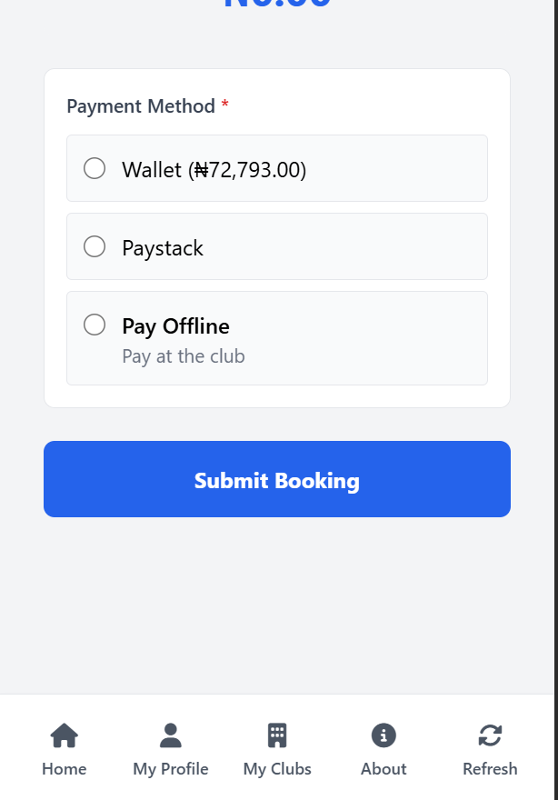The width and height of the screenshot is (558, 800).
Task: Trigger Refresh from the bottom bar
Action: tap(490, 750)
